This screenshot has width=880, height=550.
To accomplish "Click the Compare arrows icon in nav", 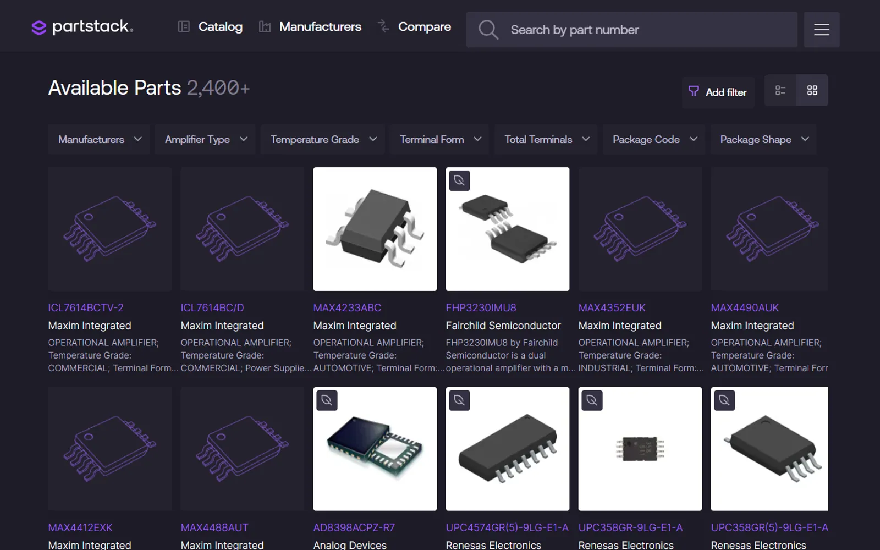I will tap(383, 26).
